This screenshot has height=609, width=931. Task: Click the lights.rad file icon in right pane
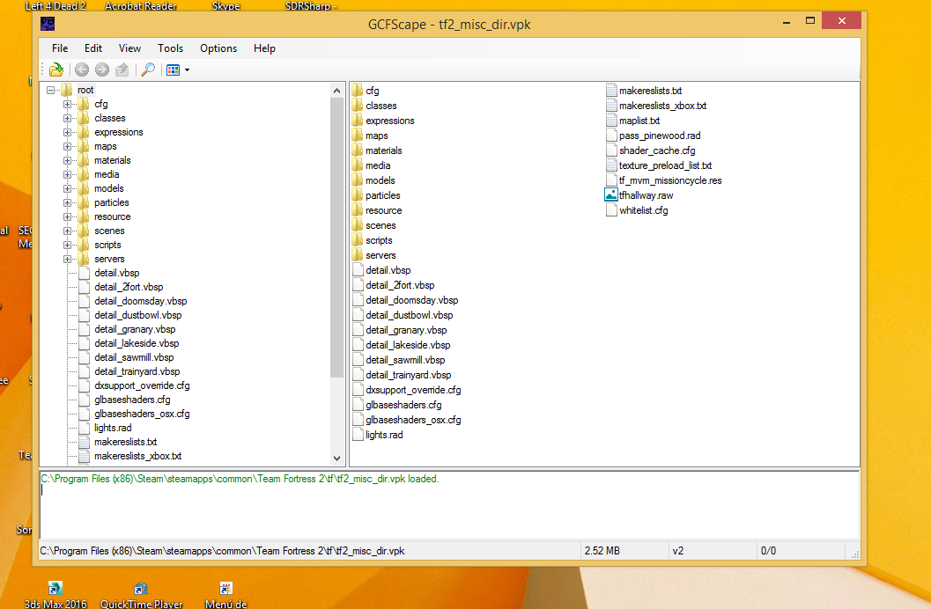click(x=358, y=434)
